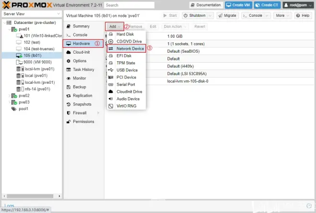This screenshot has height=213, width=316.
Task: Select the local-lvm:vm-105-disk-0 row
Action: point(210,81)
